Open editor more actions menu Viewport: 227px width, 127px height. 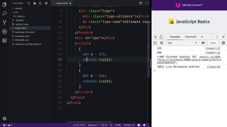[x=146, y=3]
